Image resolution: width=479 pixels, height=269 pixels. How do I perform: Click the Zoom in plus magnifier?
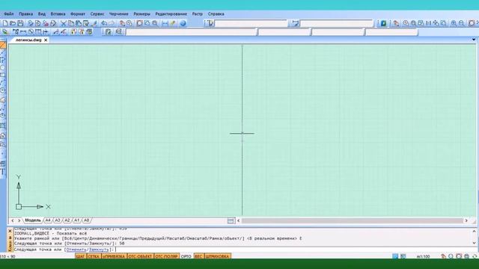[x=454, y=23]
